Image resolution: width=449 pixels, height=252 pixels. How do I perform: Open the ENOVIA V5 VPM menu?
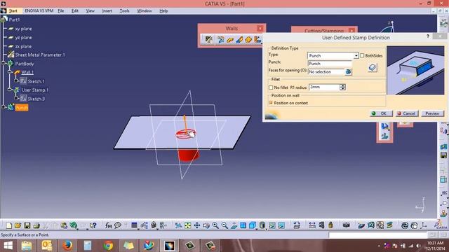tap(39, 11)
